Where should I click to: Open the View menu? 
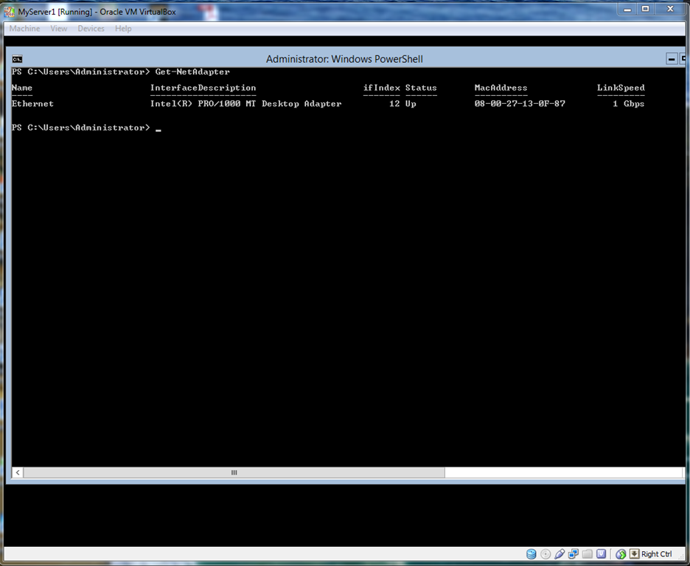(x=58, y=29)
